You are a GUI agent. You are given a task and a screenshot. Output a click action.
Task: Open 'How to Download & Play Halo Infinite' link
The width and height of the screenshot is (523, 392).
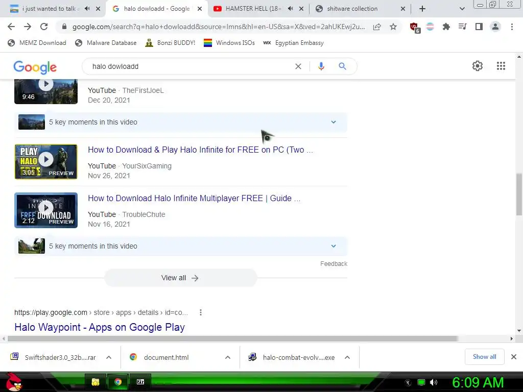[x=200, y=150]
